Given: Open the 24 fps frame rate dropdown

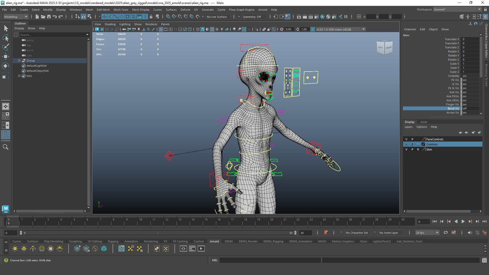Looking at the screenshot, I should pyautogui.click(x=427, y=232).
